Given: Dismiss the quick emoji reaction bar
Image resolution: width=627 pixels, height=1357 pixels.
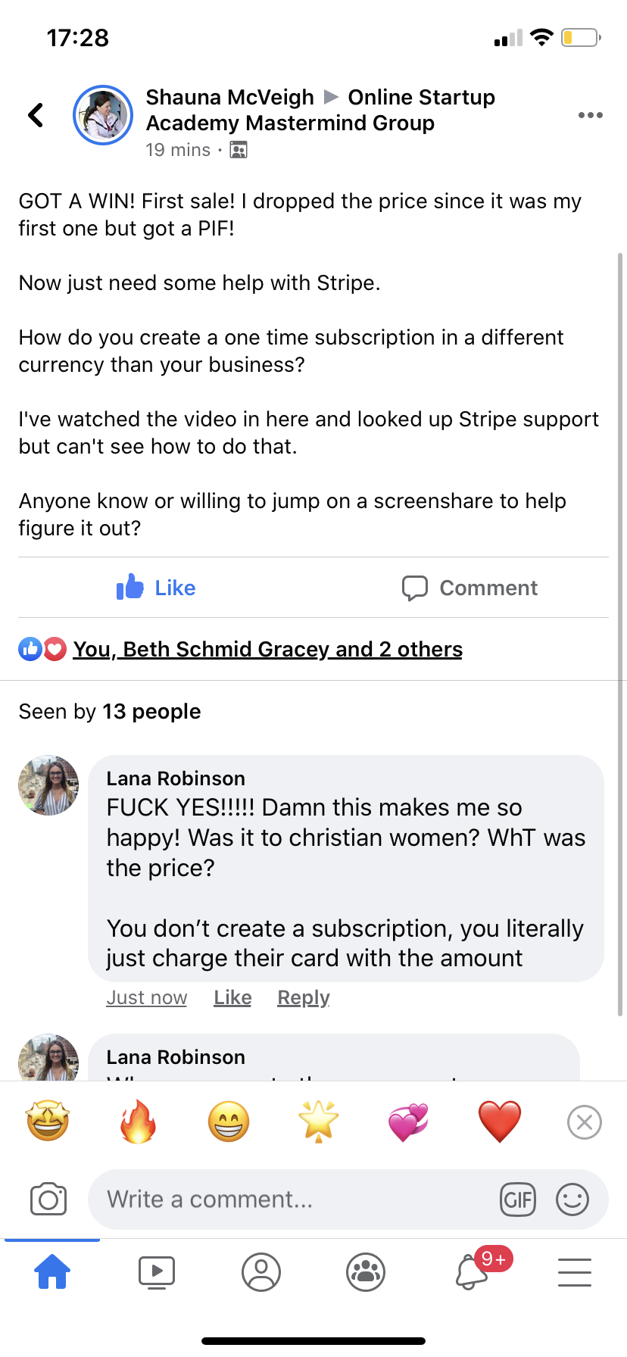Looking at the screenshot, I should point(585,1122).
